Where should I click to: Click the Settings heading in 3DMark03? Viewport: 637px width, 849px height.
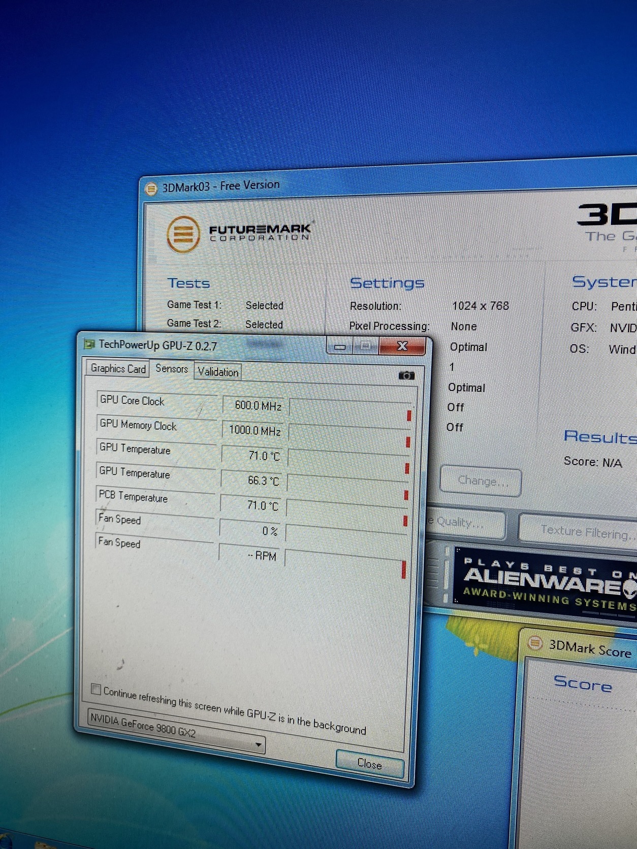click(x=387, y=283)
